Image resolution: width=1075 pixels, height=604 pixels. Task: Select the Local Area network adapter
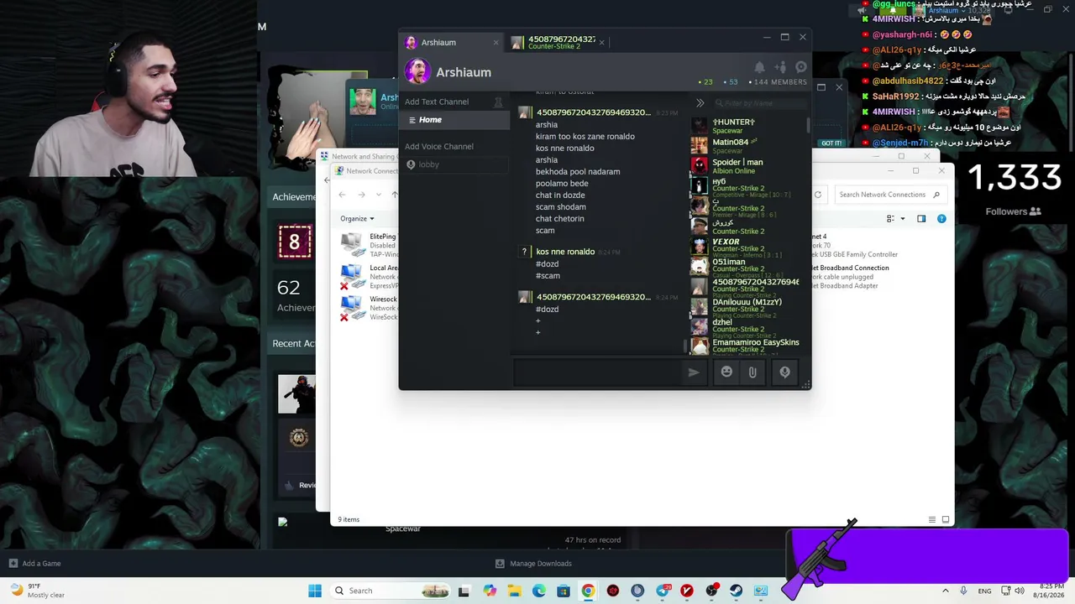(x=369, y=277)
